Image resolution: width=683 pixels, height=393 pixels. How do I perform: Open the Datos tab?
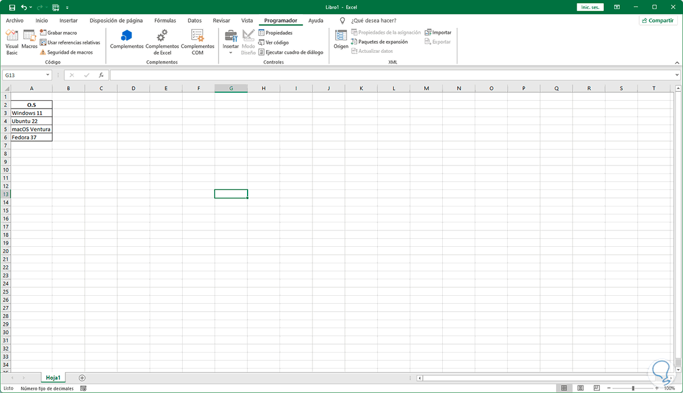tap(195, 20)
